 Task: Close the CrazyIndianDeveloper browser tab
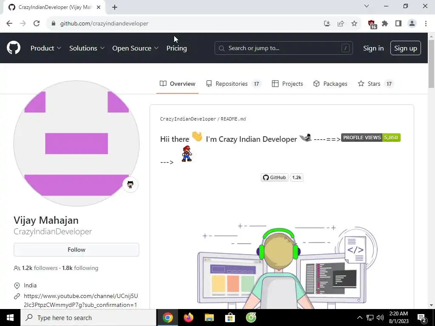pyautogui.click(x=99, y=7)
